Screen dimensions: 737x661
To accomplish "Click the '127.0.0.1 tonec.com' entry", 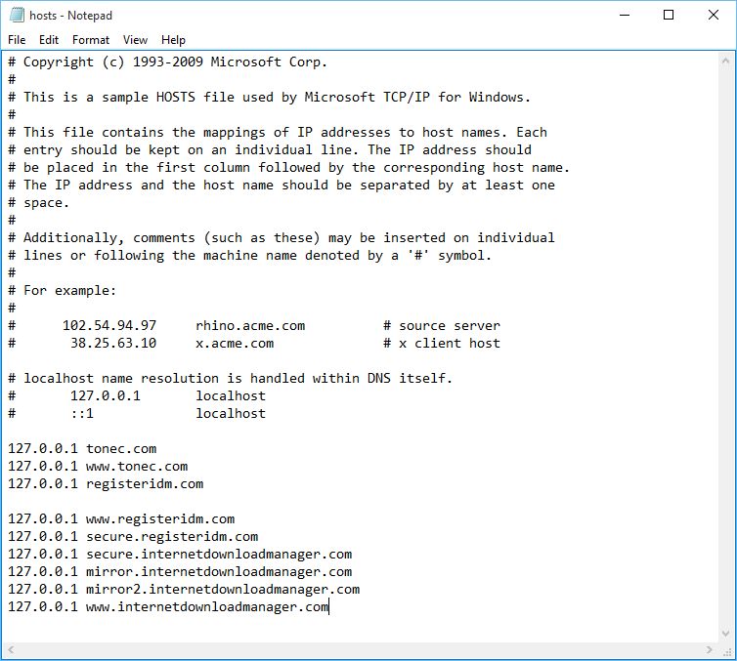I will click(82, 449).
